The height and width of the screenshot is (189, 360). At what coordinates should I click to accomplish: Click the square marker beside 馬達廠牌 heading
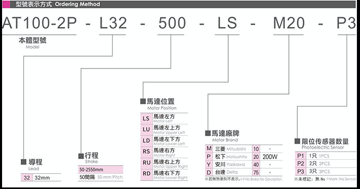pyautogui.click(x=208, y=133)
